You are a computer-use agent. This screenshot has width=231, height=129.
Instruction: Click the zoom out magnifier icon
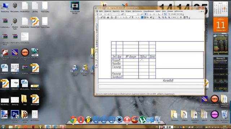[166, 18]
